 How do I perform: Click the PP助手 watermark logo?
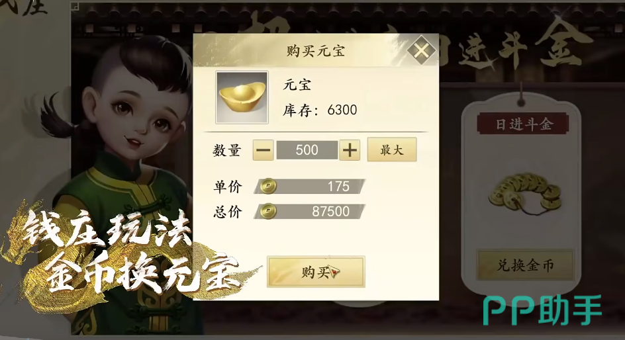542,310
